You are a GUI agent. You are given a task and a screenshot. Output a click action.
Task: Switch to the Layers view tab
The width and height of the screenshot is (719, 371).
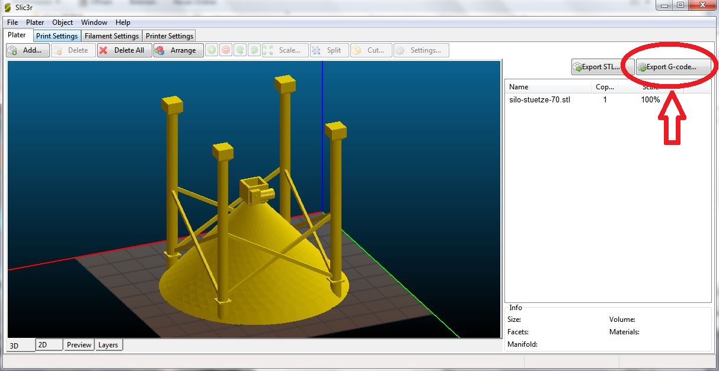point(108,345)
